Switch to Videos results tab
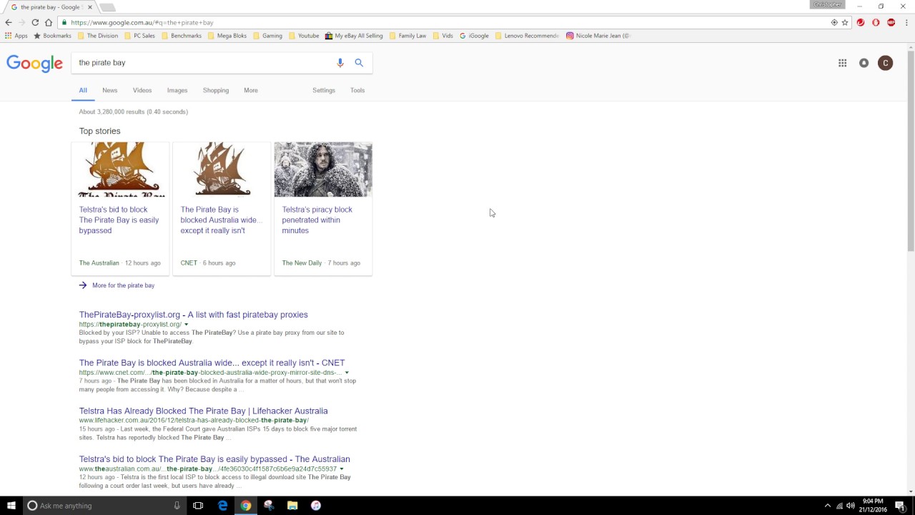Image resolution: width=915 pixels, height=515 pixels. coord(142,91)
